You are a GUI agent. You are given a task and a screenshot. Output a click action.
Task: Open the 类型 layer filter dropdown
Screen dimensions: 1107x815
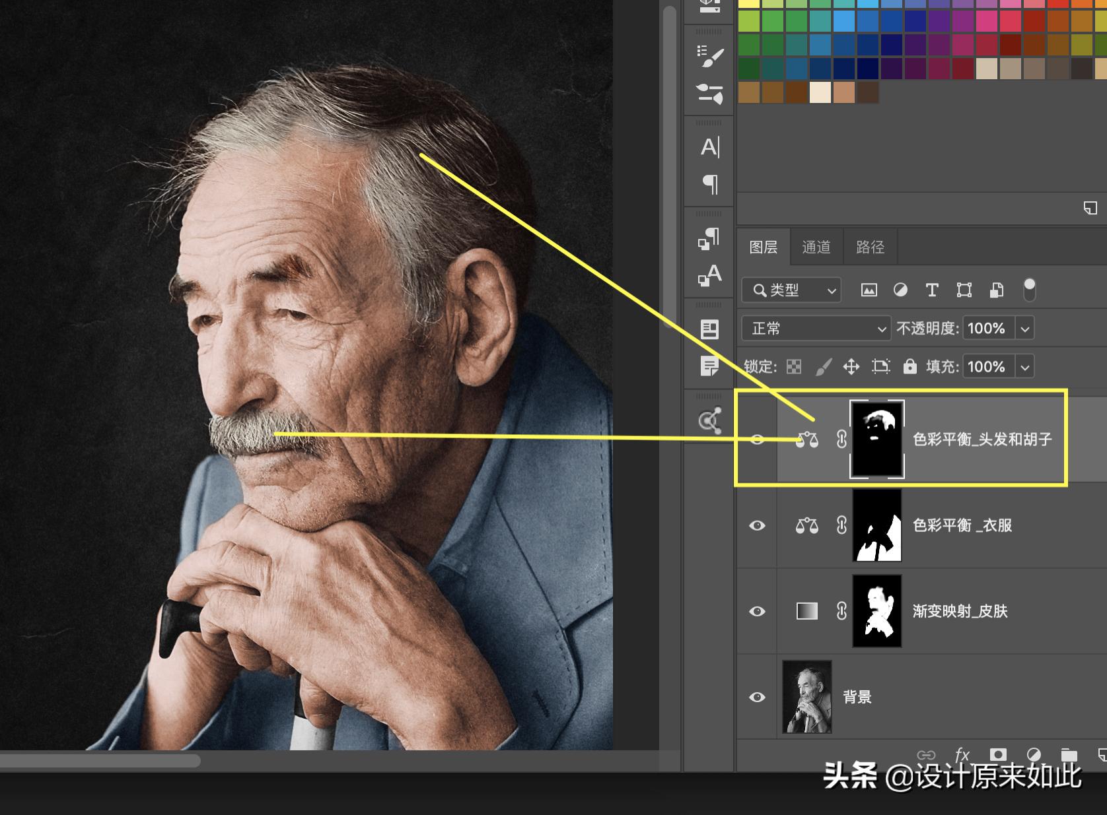(791, 290)
